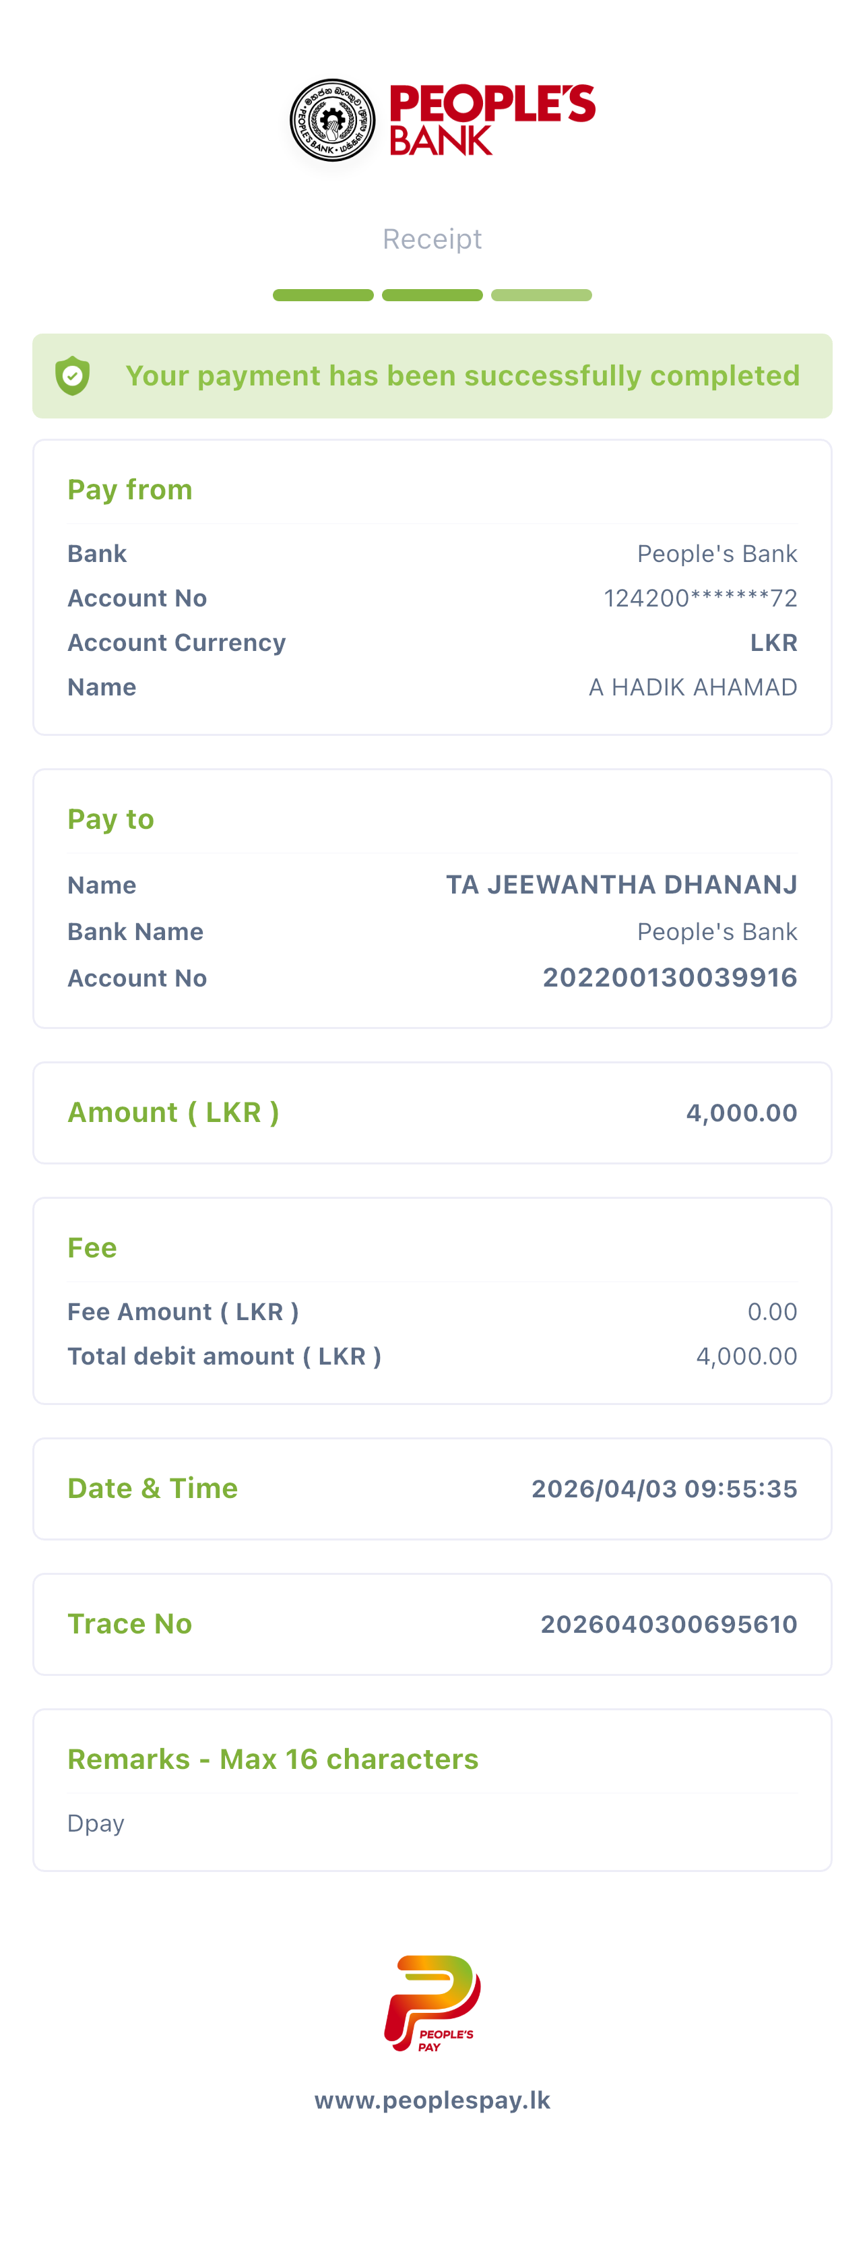Click the recipient account number 202200130039916
The image size is (865, 2244).
(x=669, y=977)
